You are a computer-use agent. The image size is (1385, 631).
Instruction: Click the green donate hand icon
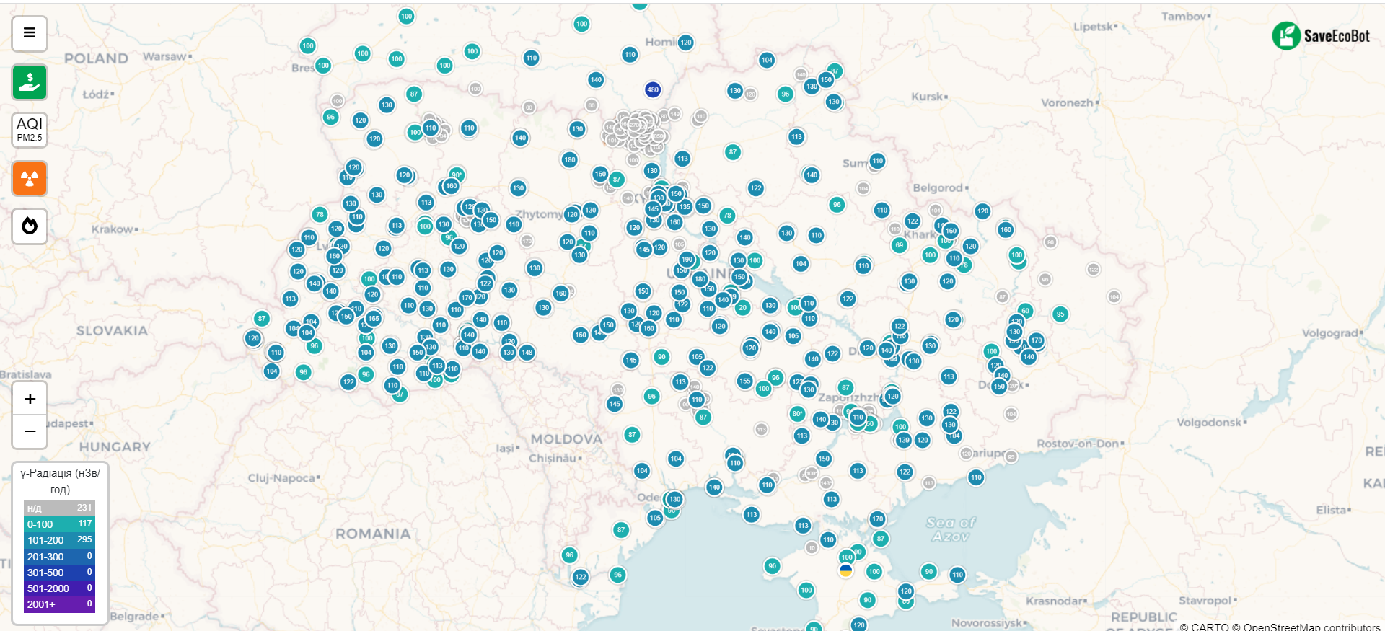[x=30, y=81]
